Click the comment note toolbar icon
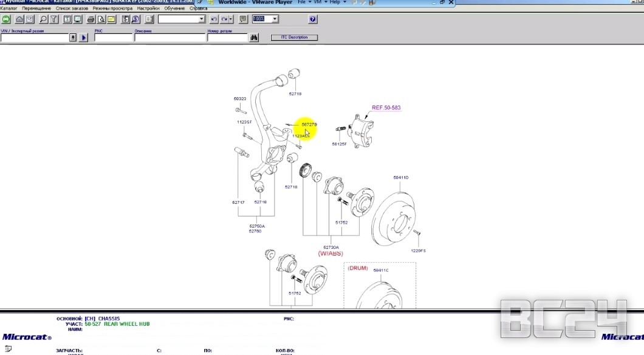The height and width of the screenshot is (355, 644). pos(243,19)
